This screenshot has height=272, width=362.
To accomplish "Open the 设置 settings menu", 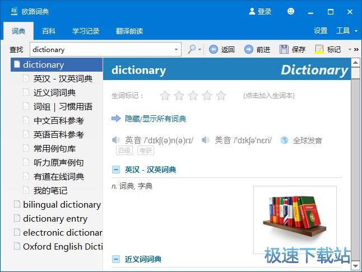I will point(321,30).
